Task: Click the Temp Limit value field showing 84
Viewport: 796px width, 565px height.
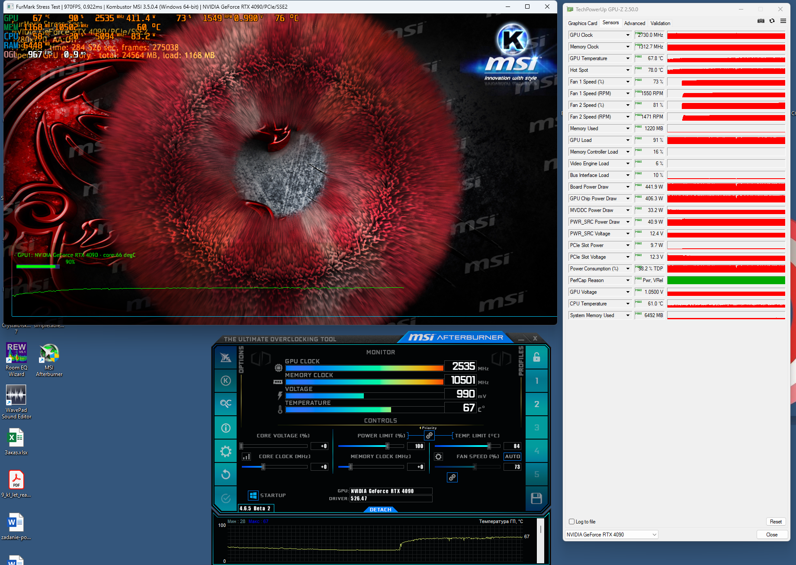Action: click(513, 446)
